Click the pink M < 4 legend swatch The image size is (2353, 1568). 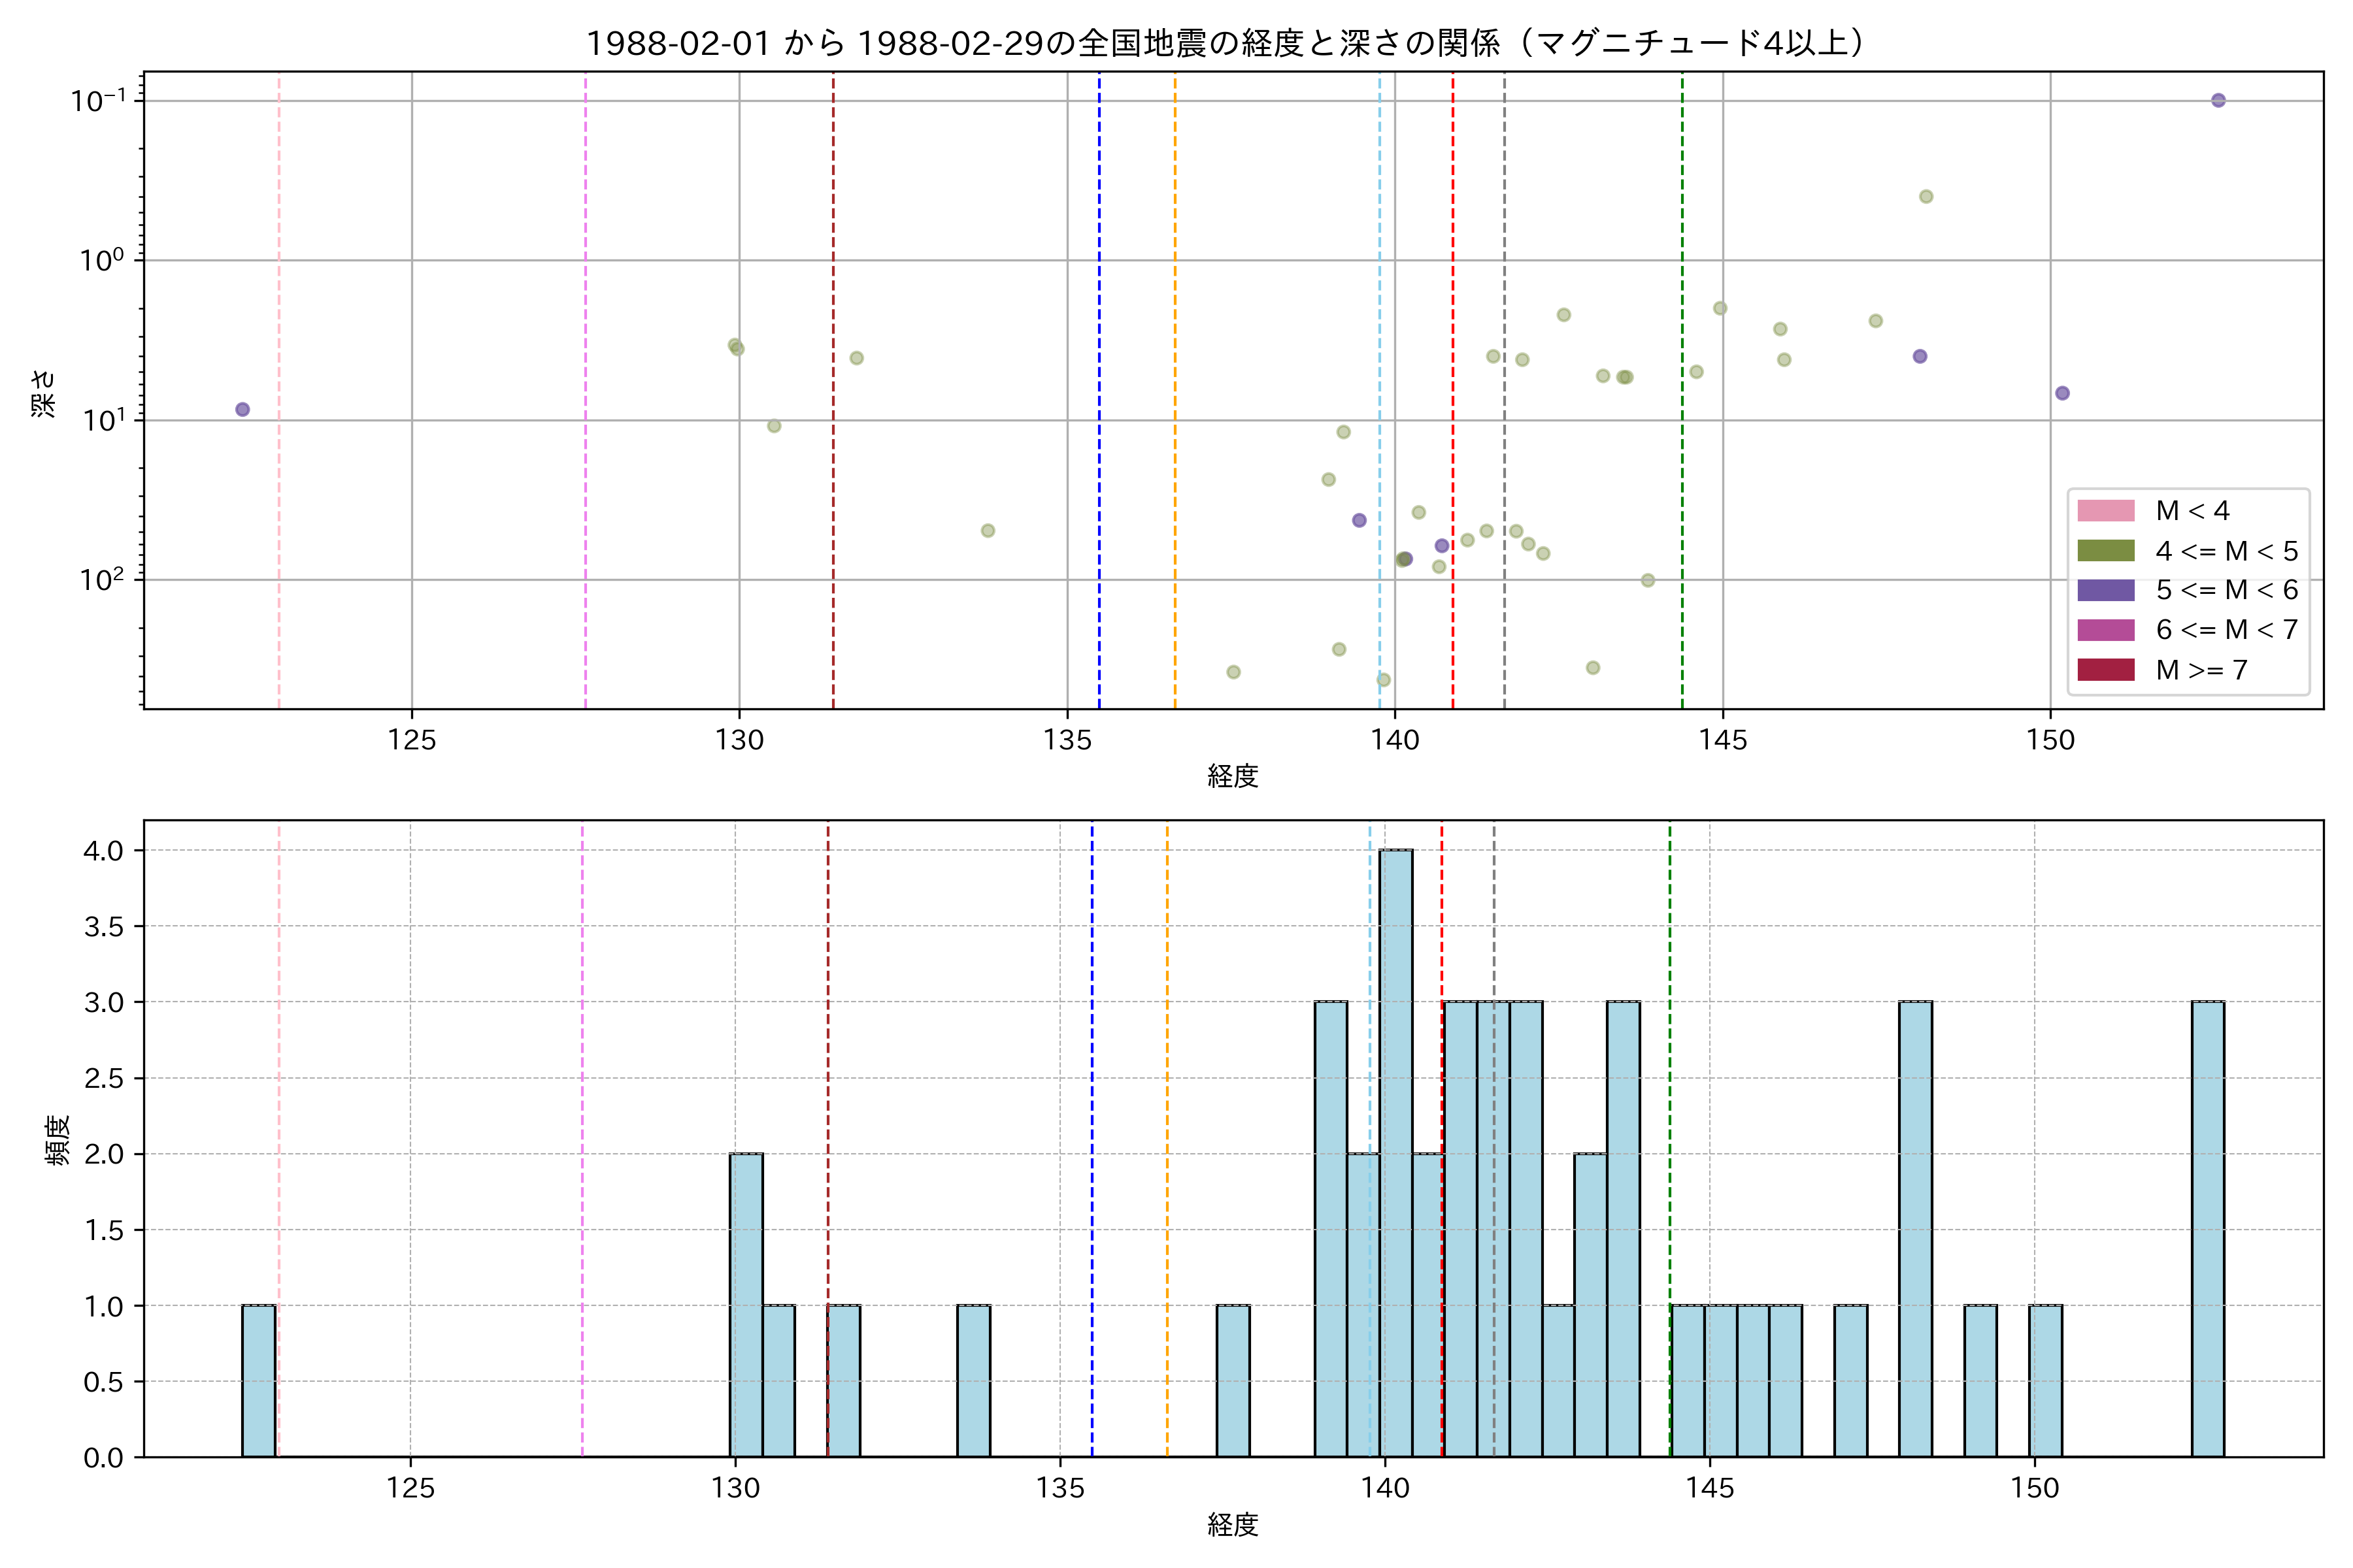pos(2105,511)
